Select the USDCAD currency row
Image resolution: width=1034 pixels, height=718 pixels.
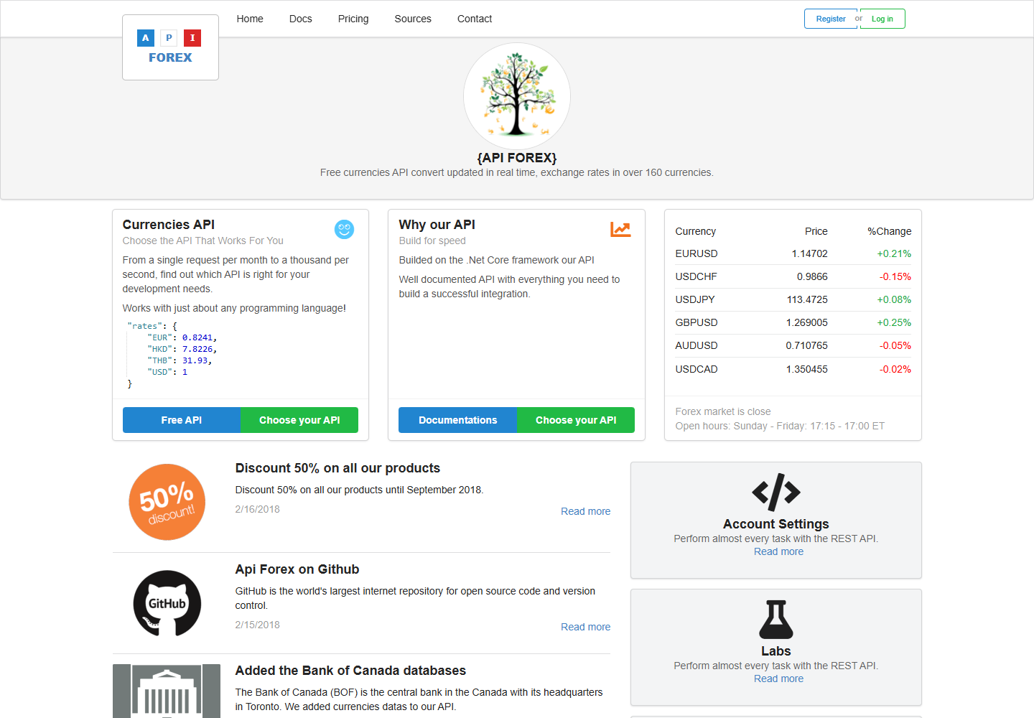[793, 369]
